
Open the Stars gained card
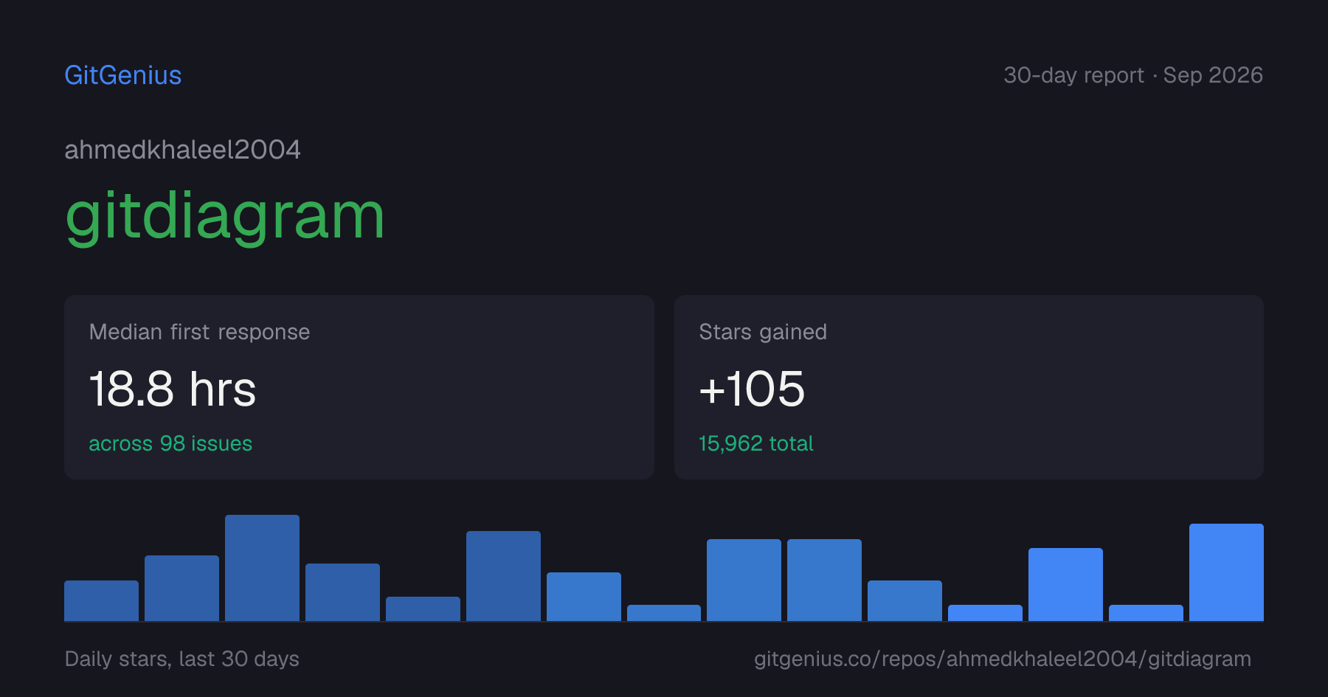tap(969, 387)
